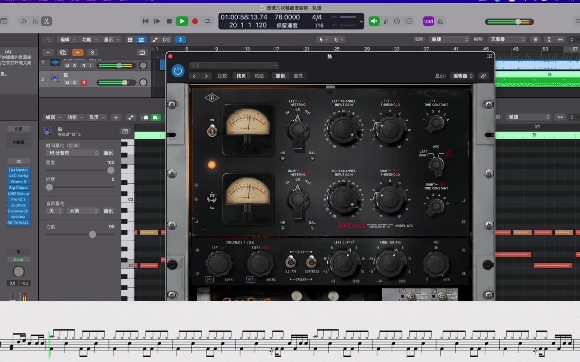The height and width of the screenshot is (362, 580).
Task: Click the MIX knob on Fairchild
Action: pos(436,264)
